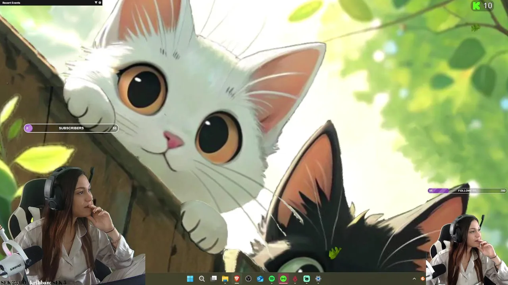
Task: Show hidden system tray icons
Action: [x=414, y=279]
